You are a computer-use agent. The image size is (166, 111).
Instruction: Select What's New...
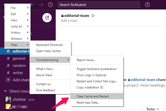pos(50,69)
